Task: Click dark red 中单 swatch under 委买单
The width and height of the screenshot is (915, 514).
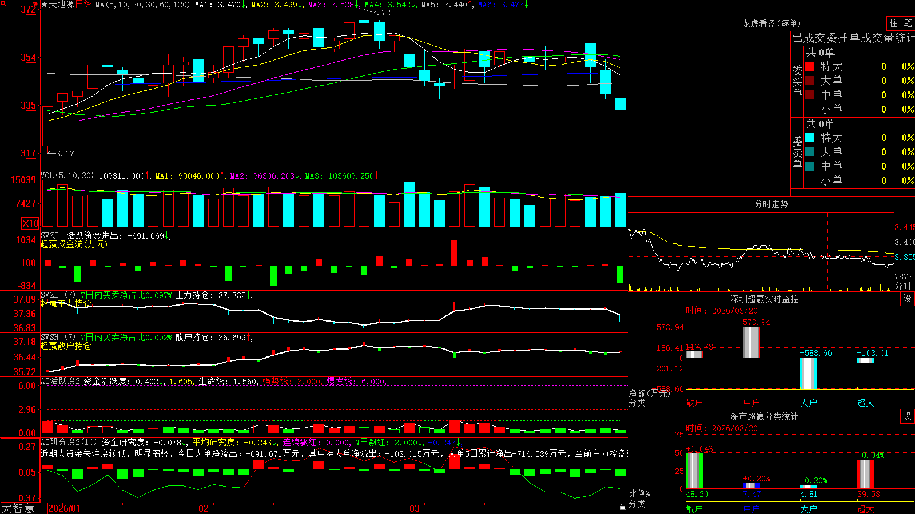Action: coord(810,95)
